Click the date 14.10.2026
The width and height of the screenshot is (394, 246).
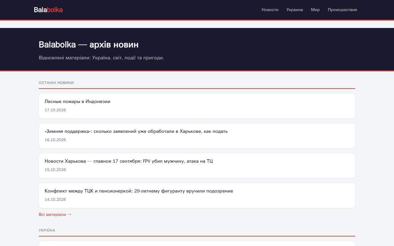(55, 200)
